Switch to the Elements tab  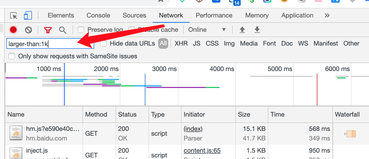61,15
